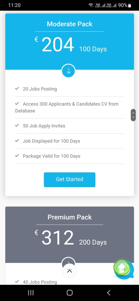
Task: Tap the 40 Jobs Posting feature row
Action: (x=69, y=282)
